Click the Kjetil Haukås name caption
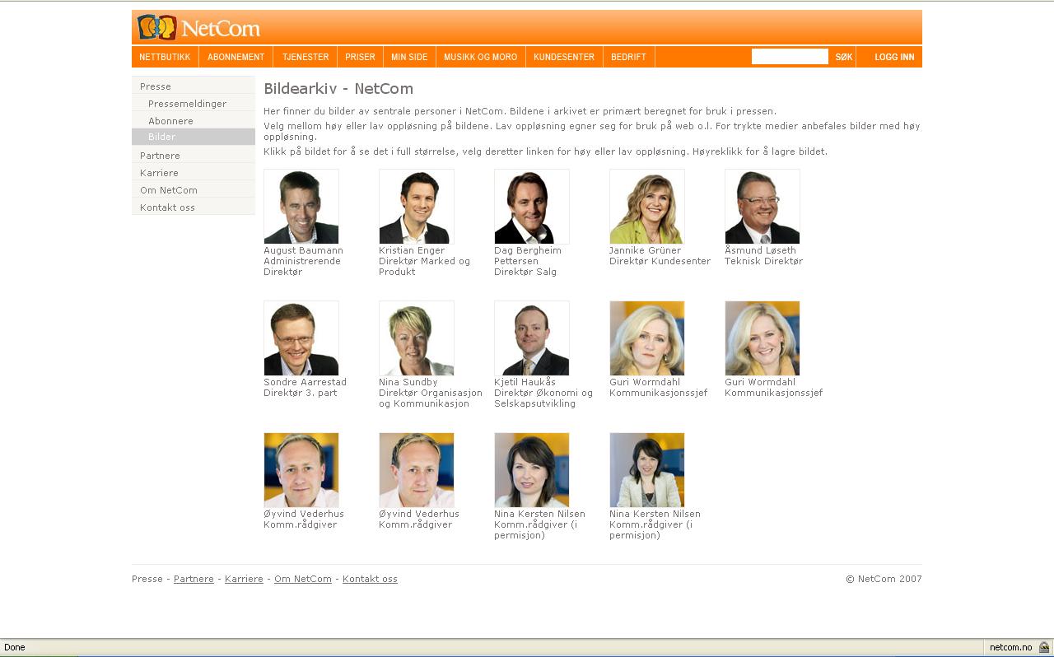The height and width of the screenshot is (657, 1054). (525, 382)
